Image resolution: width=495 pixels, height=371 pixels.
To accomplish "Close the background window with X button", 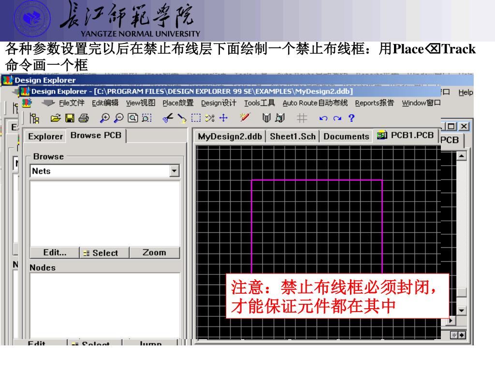I will pos(464,126).
